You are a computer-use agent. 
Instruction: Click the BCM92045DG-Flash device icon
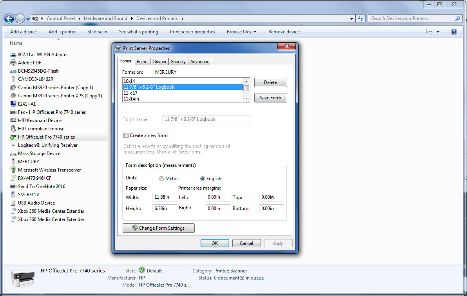pyautogui.click(x=13, y=71)
